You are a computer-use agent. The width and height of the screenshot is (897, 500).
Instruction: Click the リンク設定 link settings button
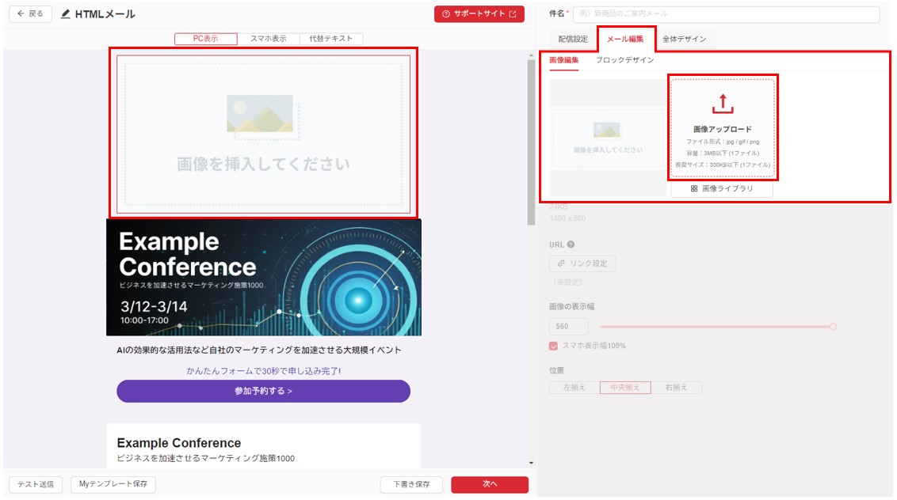pos(582,263)
